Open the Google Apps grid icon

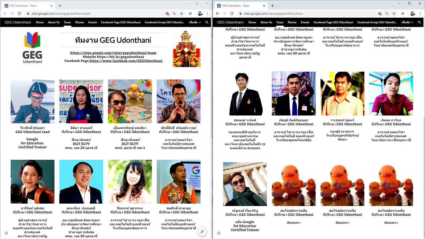pos(190,13)
